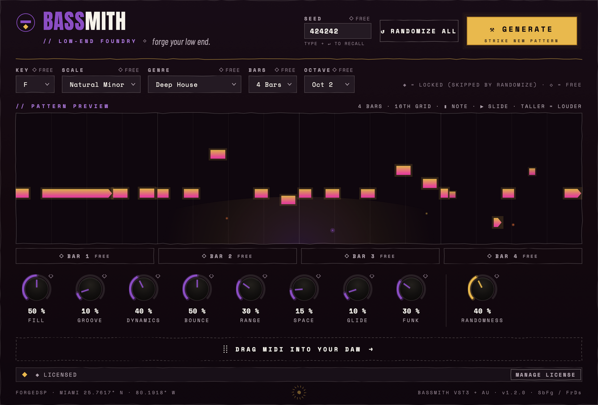Viewport: 598px width, 405px height.
Task: Click the tallest note in bar 3
Action: pyautogui.click(x=403, y=170)
